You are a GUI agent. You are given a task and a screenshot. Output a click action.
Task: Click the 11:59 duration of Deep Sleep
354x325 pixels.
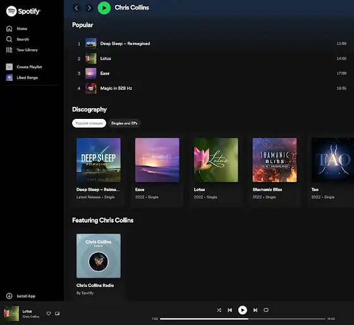[341, 44]
